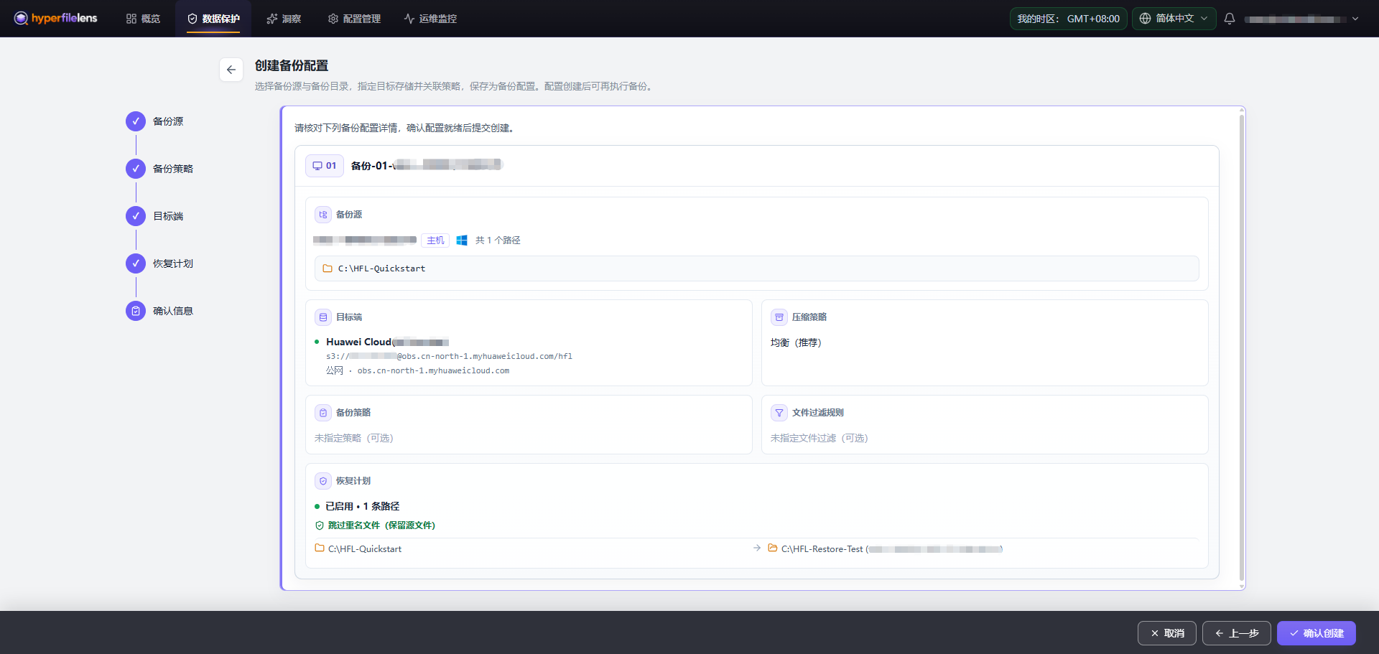Click the 压缩策略 section icon
Viewport: 1379px width, 654px height.
click(x=779, y=317)
